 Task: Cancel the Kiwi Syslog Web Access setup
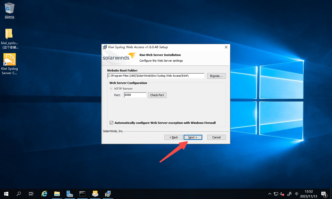tap(216, 137)
